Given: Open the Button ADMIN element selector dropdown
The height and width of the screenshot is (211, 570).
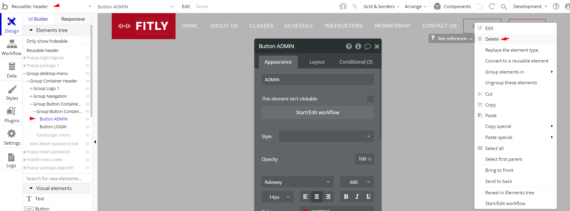Looking at the screenshot, I should (x=135, y=7).
